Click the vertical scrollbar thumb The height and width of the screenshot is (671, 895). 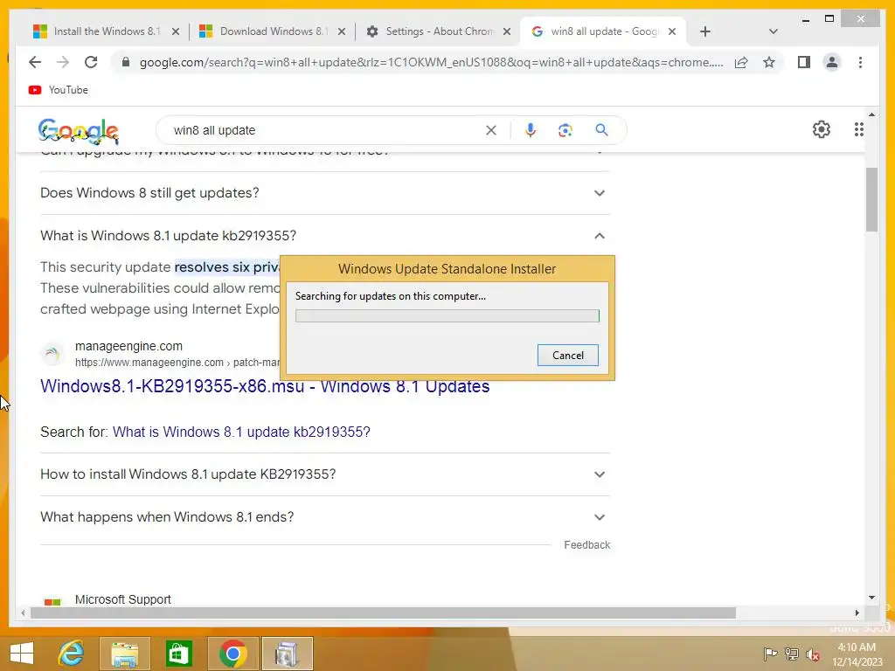871,200
